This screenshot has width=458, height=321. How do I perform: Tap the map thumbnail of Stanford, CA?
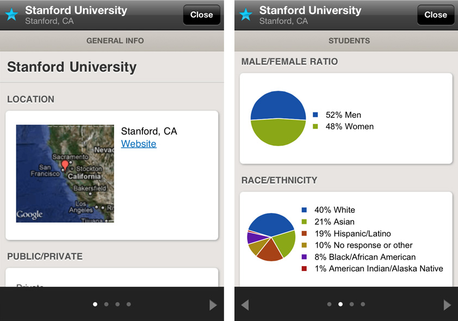coord(65,172)
